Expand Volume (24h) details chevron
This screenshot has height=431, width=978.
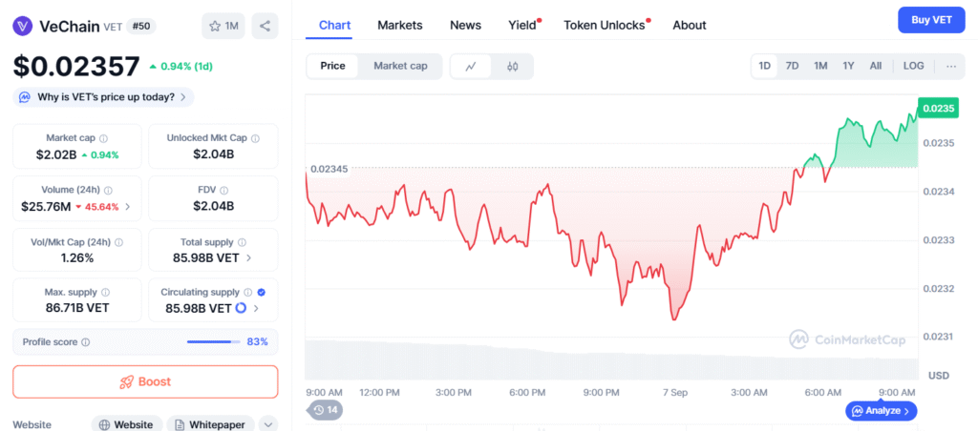click(128, 207)
